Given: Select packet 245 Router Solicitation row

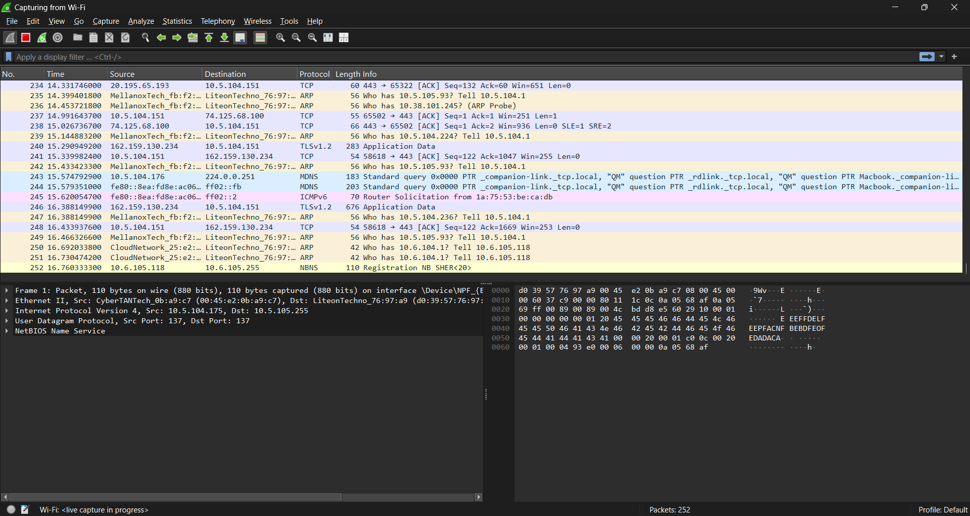Looking at the screenshot, I should coord(481,197).
